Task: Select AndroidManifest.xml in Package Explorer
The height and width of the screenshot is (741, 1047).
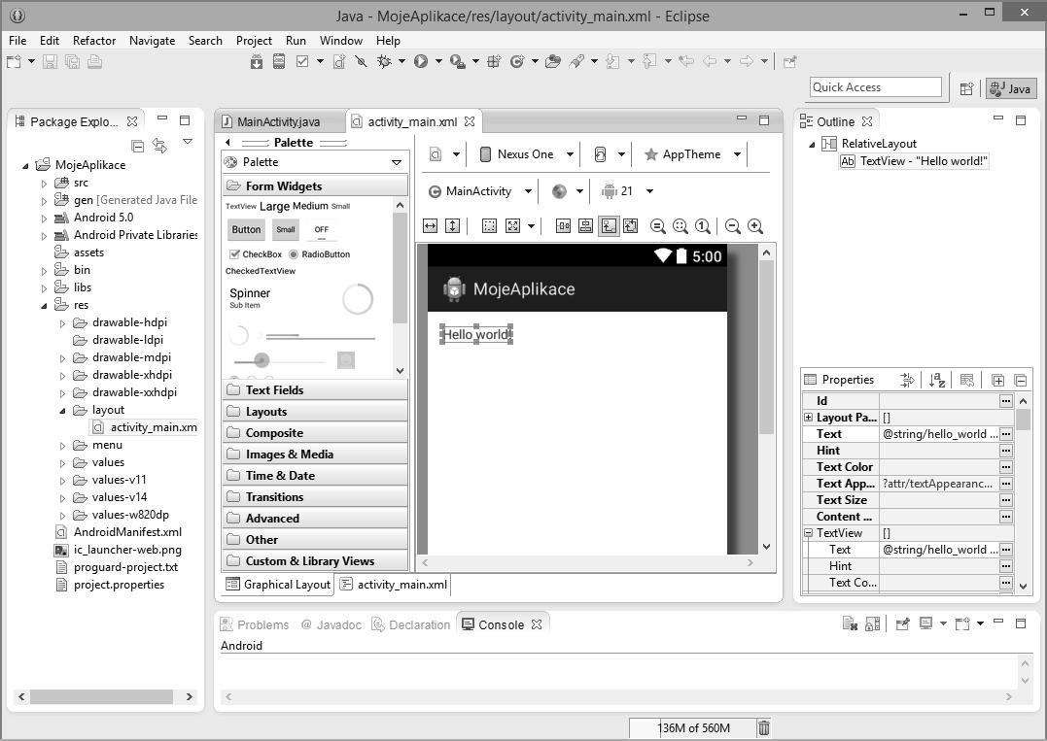Action: click(127, 532)
